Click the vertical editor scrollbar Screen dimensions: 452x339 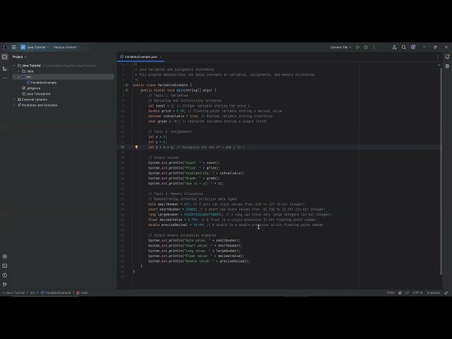pos(441,172)
